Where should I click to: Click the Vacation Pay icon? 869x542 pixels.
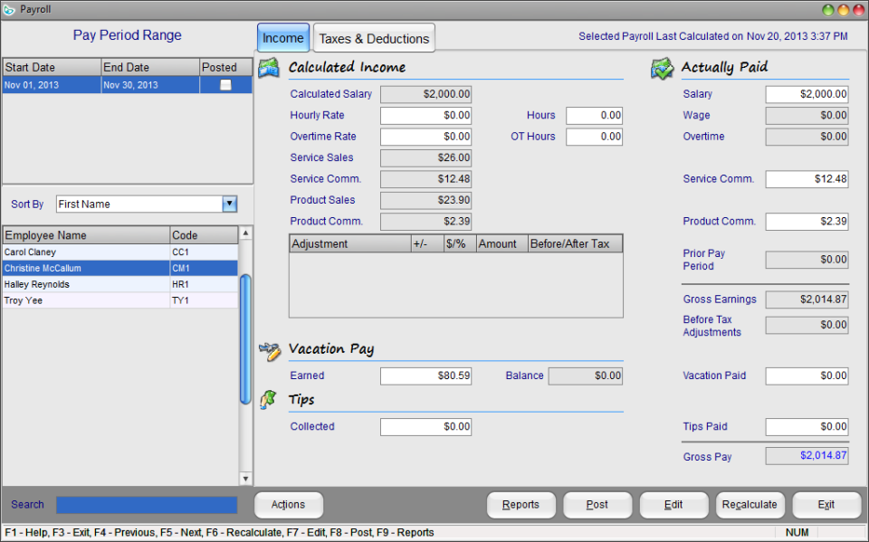[270, 351]
